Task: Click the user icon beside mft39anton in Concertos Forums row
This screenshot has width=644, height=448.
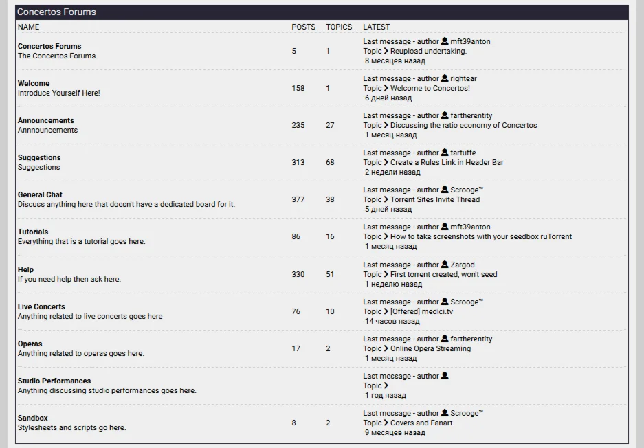Action: [x=445, y=41]
